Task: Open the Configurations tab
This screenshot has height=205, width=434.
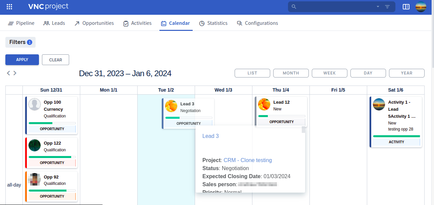Action: [257, 23]
